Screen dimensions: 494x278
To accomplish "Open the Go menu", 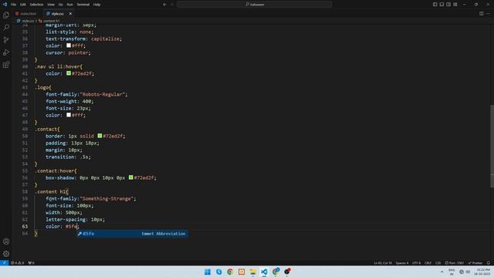I will pyautogui.click(x=60, y=5).
